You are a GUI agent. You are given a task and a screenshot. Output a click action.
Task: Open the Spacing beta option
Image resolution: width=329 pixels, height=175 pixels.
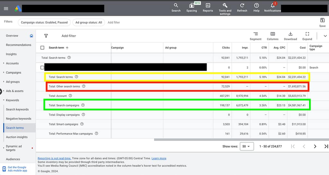(x=191, y=8)
